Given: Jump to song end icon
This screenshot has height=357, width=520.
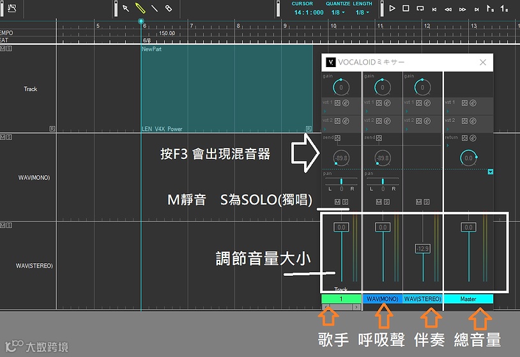Looking at the screenshot, I should point(477,10).
